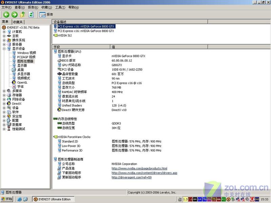This screenshot has height=203, width=271.
Task: Expand the DirectX tree node
Action: click(4, 104)
